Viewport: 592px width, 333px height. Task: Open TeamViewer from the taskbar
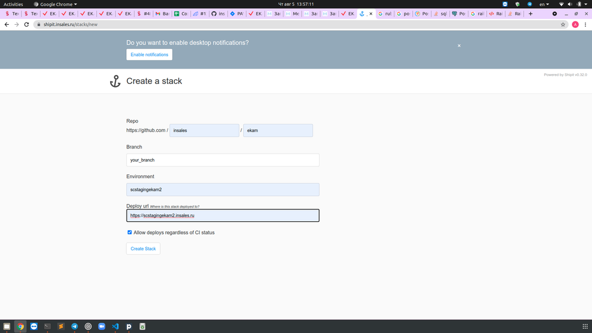pos(34,326)
